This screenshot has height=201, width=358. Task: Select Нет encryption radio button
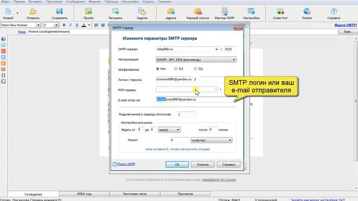click(158, 69)
